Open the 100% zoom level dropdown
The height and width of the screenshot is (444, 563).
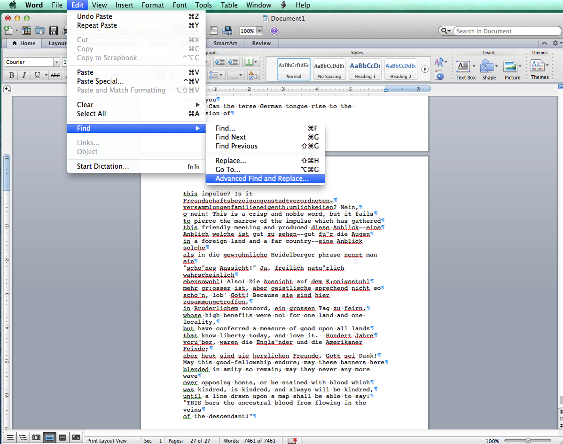pos(259,31)
